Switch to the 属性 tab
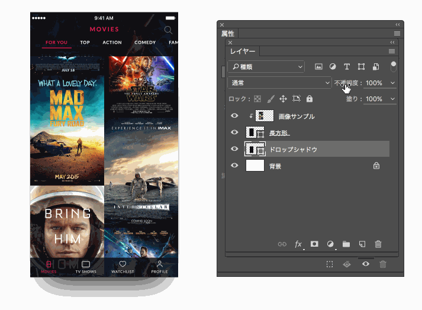Image resolution: width=422 pixels, height=310 pixels. pos(228,34)
